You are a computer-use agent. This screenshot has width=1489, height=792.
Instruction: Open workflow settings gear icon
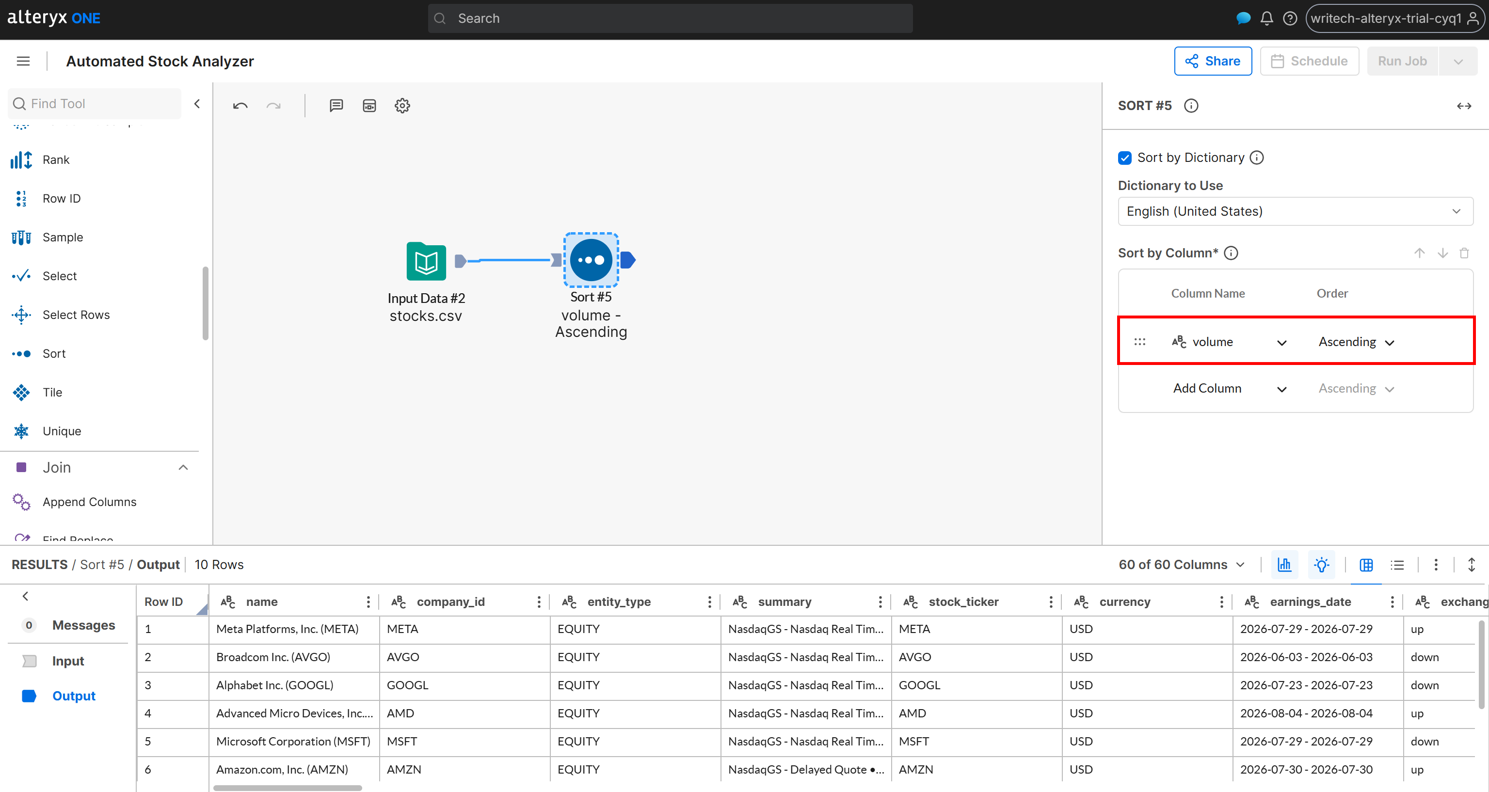pyautogui.click(x=402, y=106)
